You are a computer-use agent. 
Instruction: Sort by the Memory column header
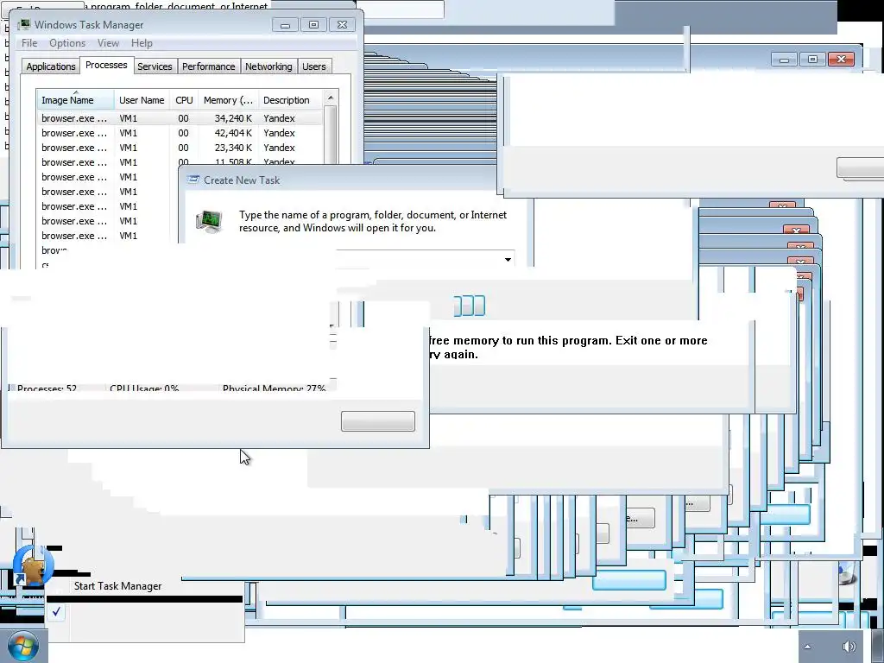(x=228, y=100)
